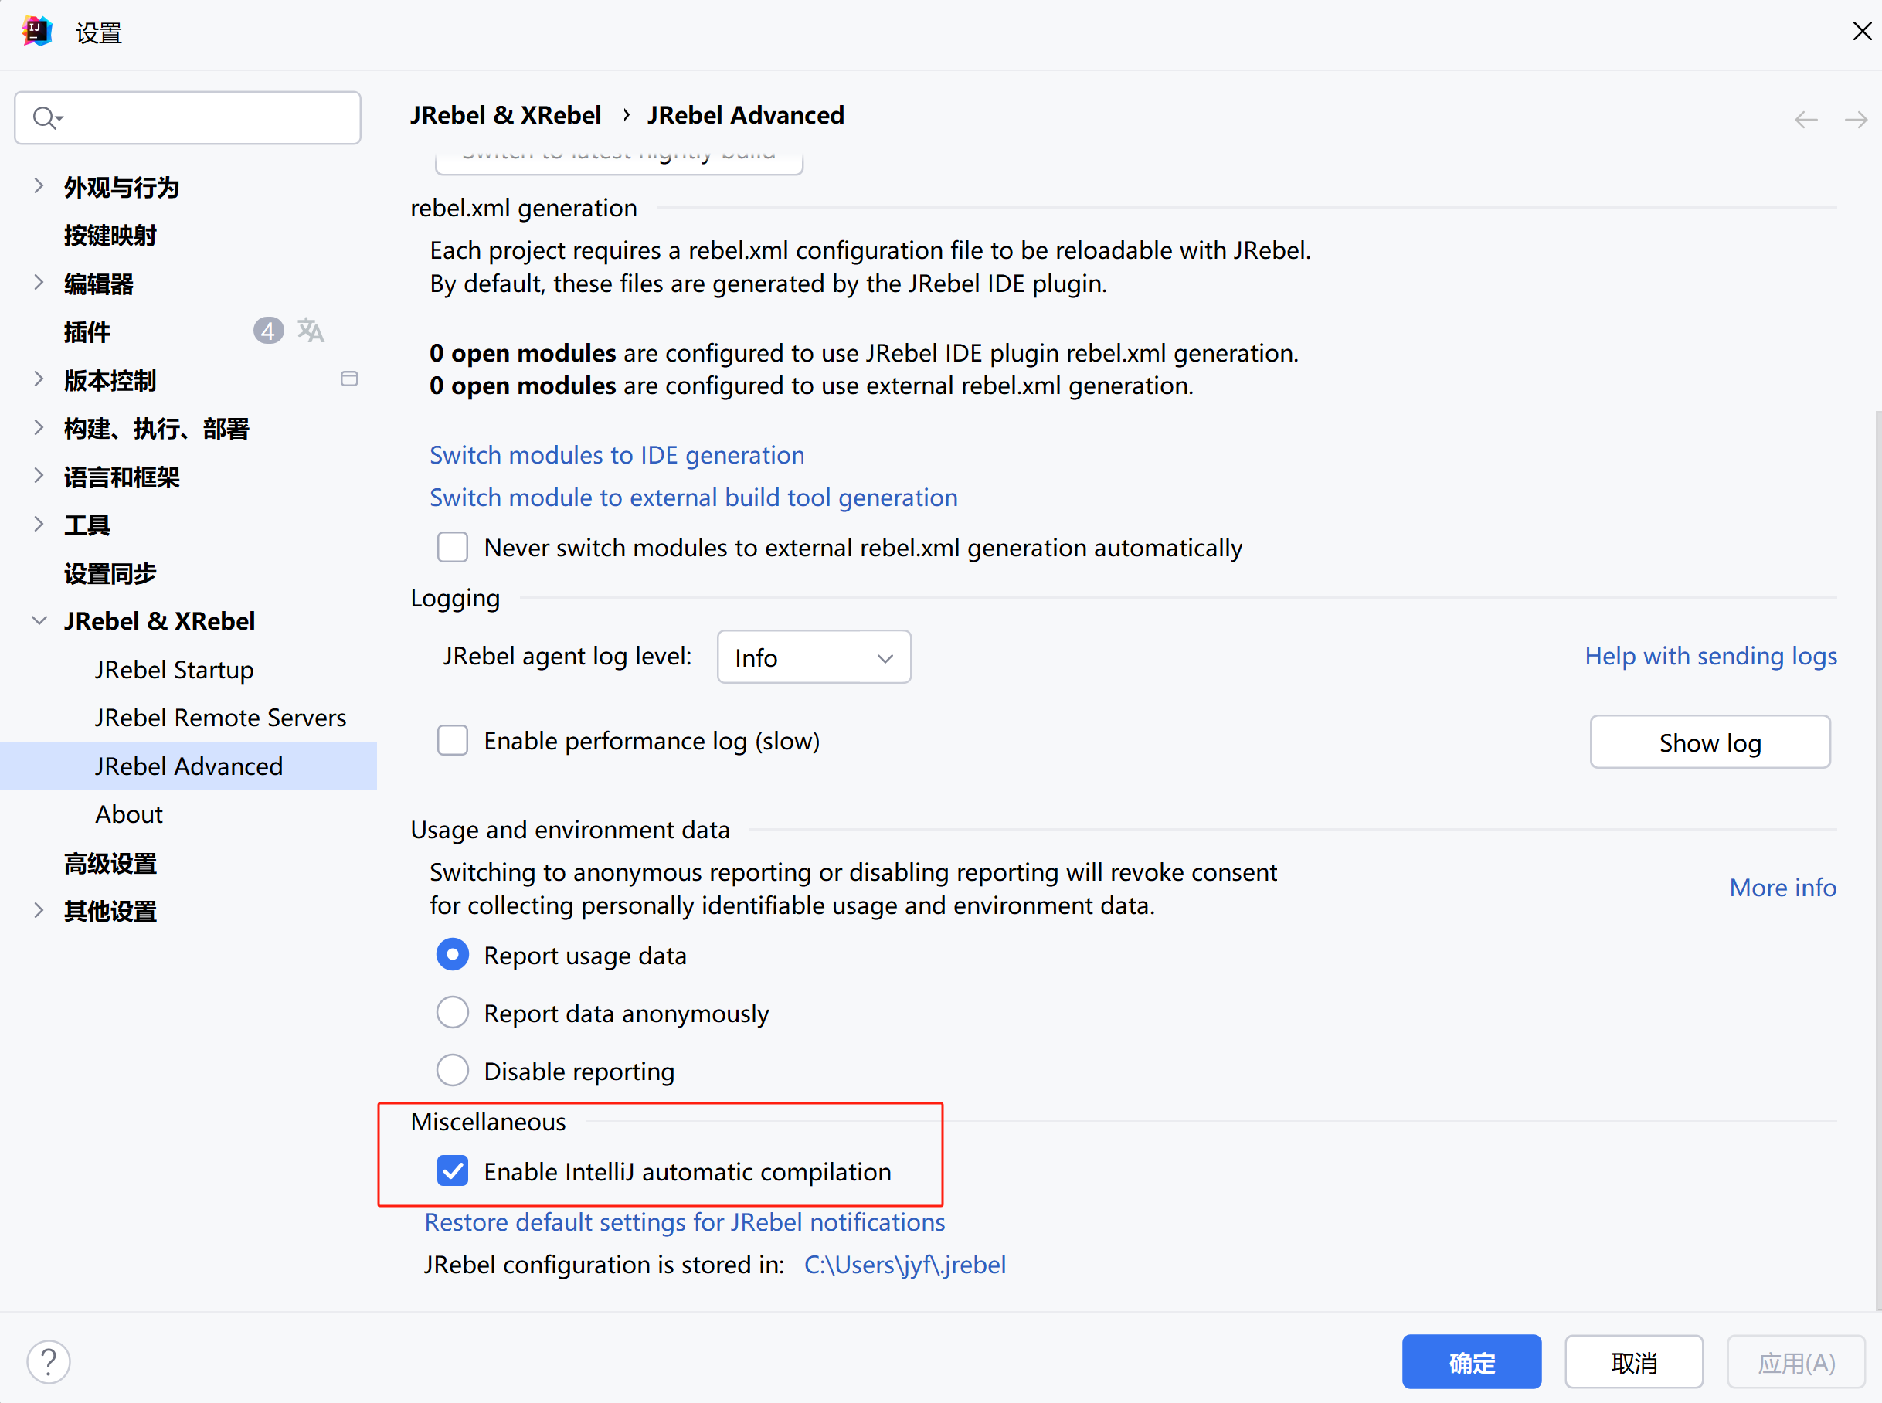Click the settings search input field
This screenshot has width=1882, height=1403.
[x=188, y=117]
